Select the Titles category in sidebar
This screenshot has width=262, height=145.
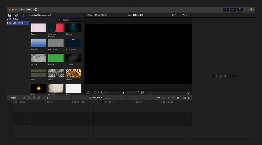(x=15, y=19)
